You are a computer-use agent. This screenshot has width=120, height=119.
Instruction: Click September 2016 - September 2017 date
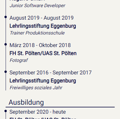pos(51,73)
